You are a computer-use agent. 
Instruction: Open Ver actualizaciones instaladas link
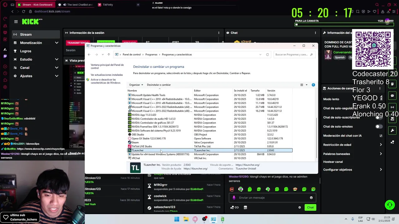click(107, 75)
